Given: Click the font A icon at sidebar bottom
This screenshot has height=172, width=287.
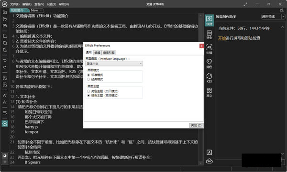Looking at the screenshot, I should click(x=209, y=152).
